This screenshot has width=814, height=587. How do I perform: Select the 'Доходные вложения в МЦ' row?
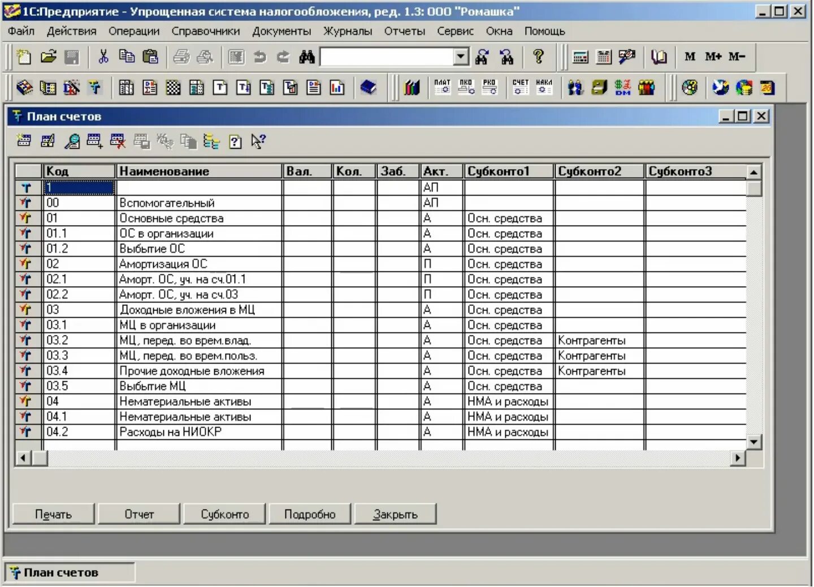[380, 310]
